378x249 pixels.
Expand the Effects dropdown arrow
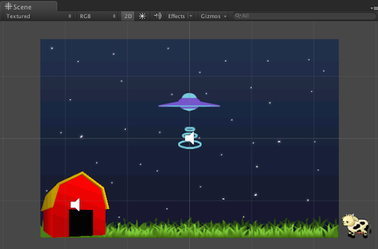191,16
